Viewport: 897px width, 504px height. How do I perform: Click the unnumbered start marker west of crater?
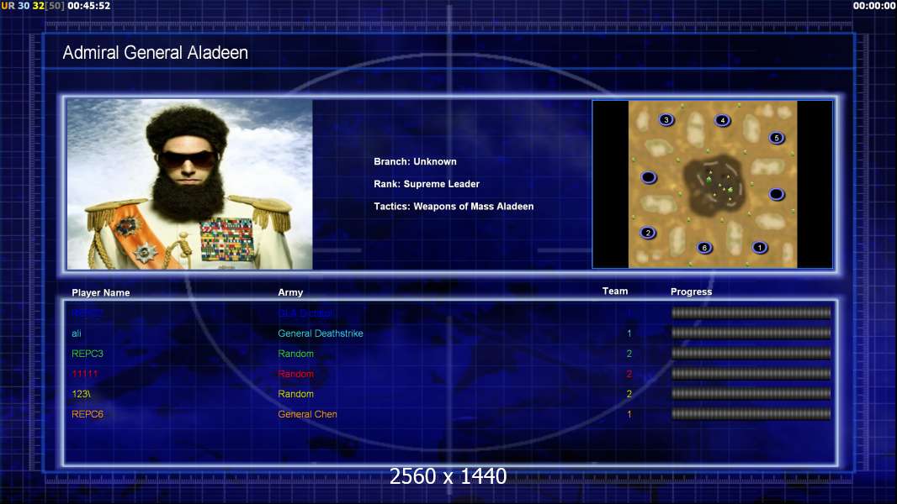click(649, 177)
